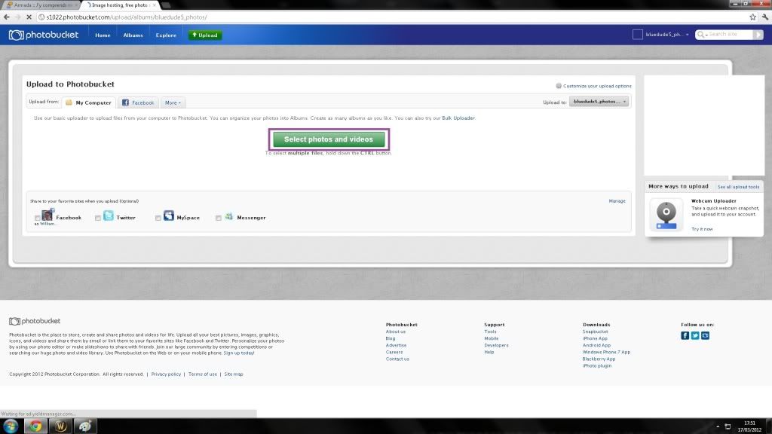Click Select photos and videos
772x434 pixels.
[329, 139]
